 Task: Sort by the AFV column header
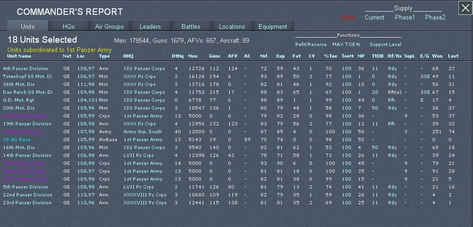[232, 56]
